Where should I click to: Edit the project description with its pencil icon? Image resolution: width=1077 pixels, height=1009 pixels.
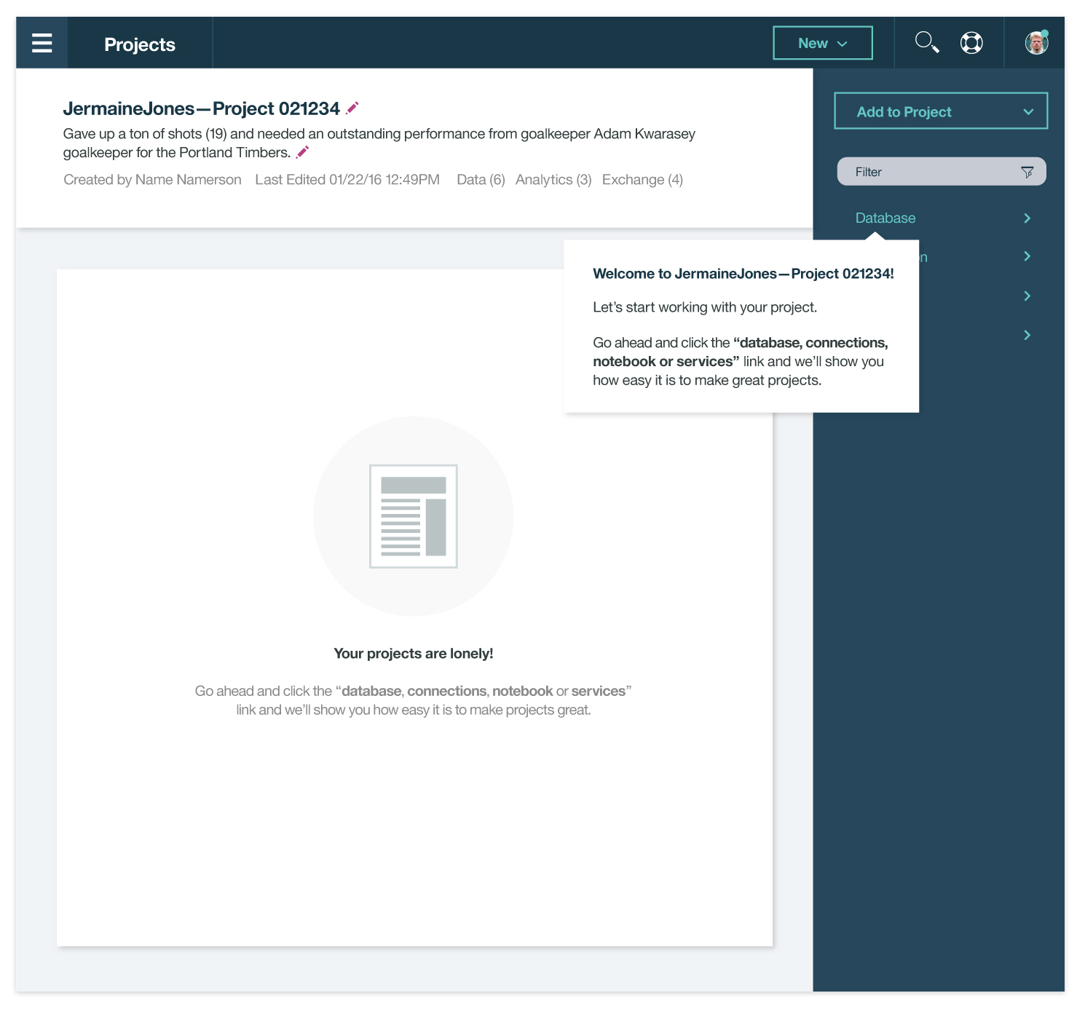click(303, 152)
